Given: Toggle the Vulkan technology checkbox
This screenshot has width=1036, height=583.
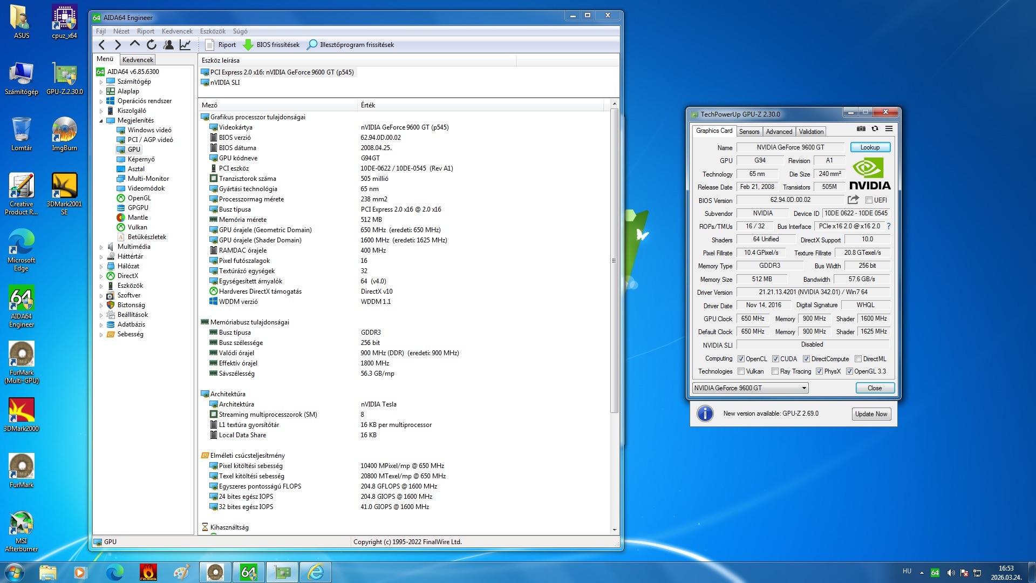Looking at the screenshot, I should click(741, 371).
